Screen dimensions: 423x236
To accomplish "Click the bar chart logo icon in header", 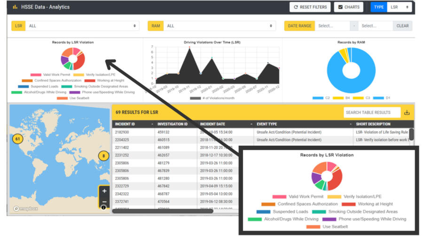I will click(x=15, y=7).
